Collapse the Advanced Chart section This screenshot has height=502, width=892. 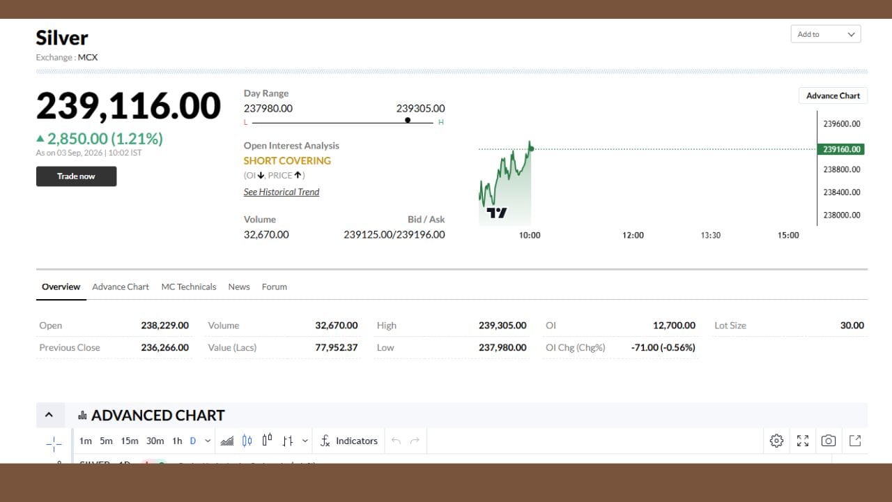pyautogui.click(x=49, y=415)
